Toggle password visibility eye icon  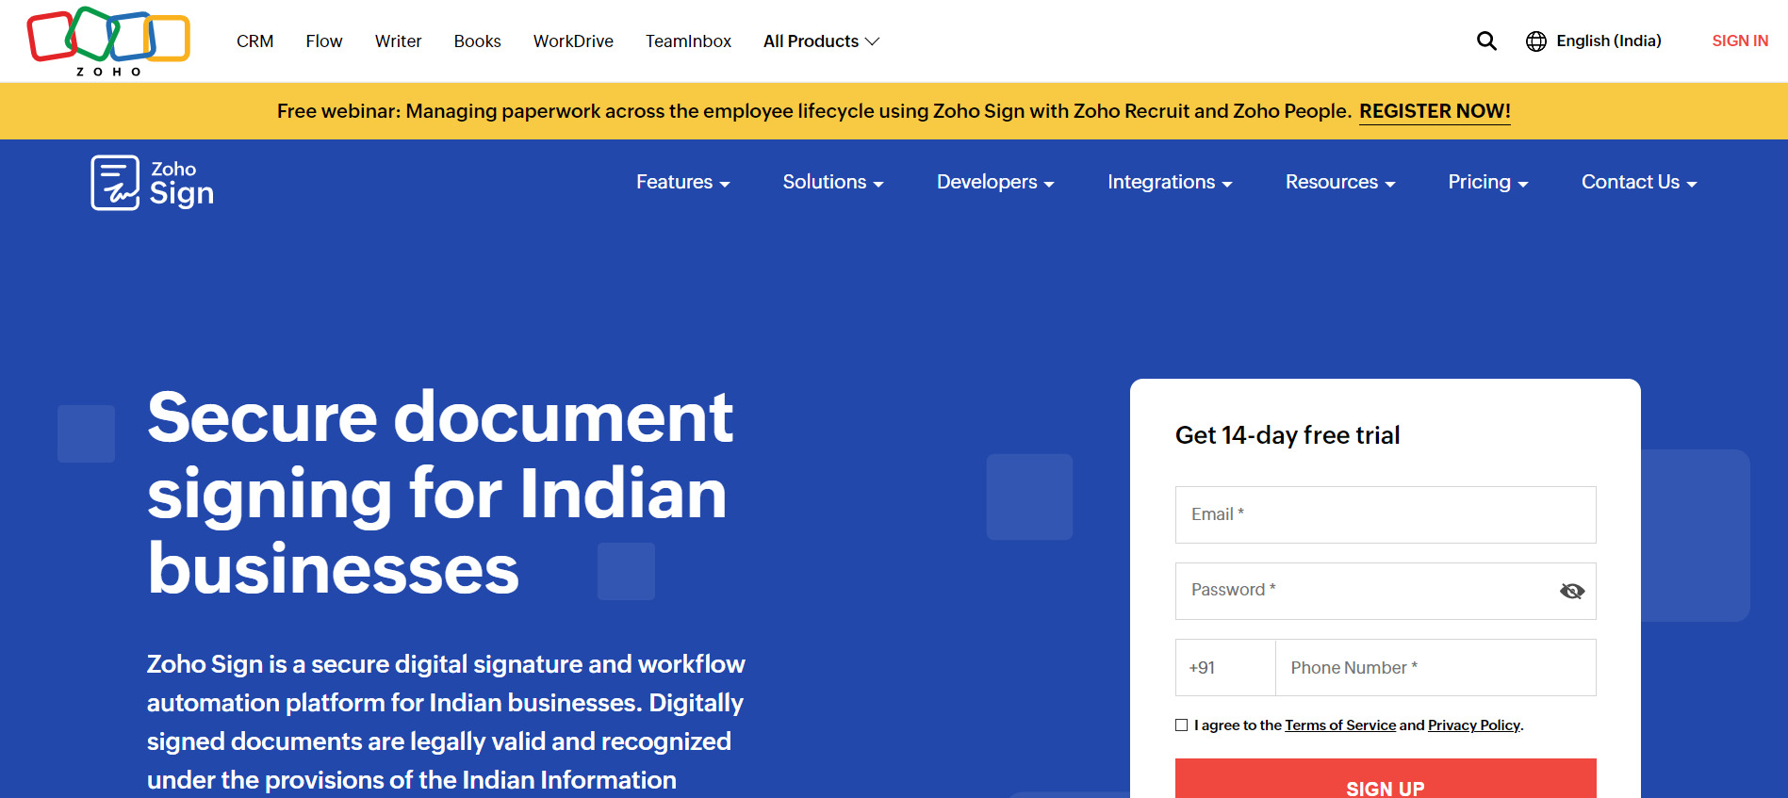tap(1571, 591)
